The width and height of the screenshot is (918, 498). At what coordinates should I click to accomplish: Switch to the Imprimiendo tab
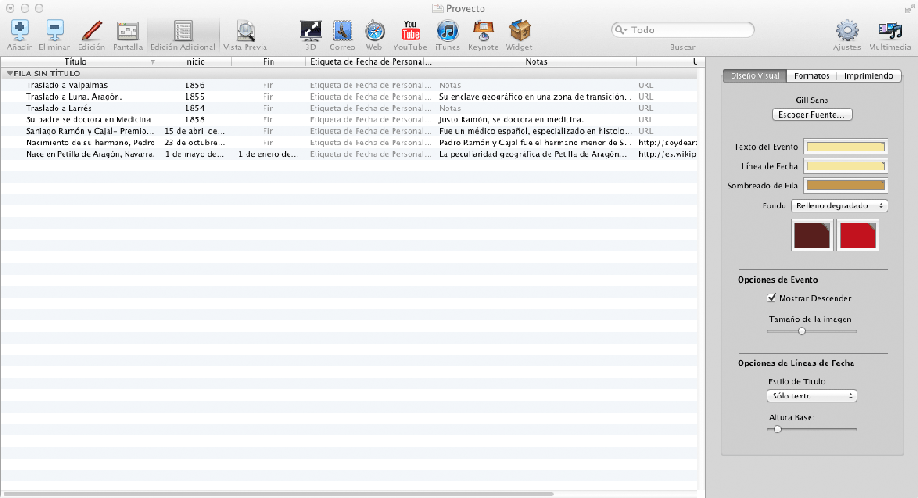(x=868, y=76)
